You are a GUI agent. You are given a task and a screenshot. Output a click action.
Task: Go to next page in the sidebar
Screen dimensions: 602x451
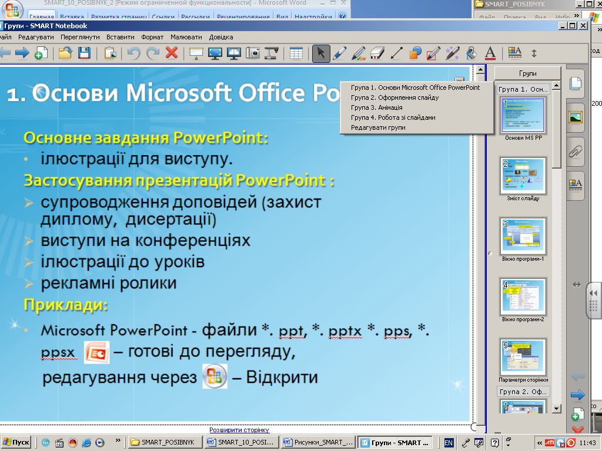click(x=578, y=395)
